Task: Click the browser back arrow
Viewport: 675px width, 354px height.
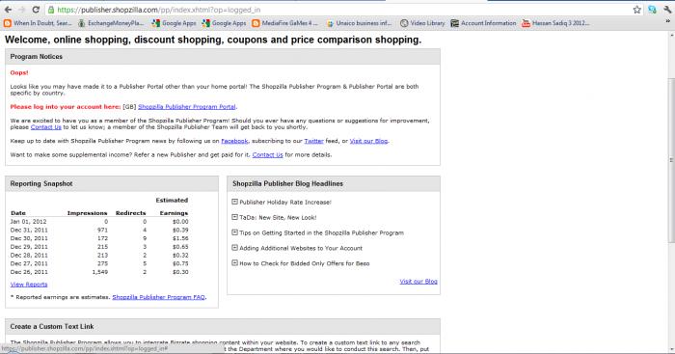Action: pyautogui.click(x=8, y=10)
